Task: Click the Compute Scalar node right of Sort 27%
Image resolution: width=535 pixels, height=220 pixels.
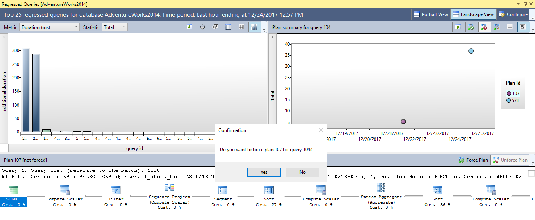Action: pos(321,196)
